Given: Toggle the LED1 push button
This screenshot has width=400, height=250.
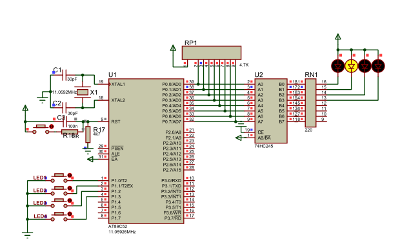Looking at the screenshot, I should 59,178.
